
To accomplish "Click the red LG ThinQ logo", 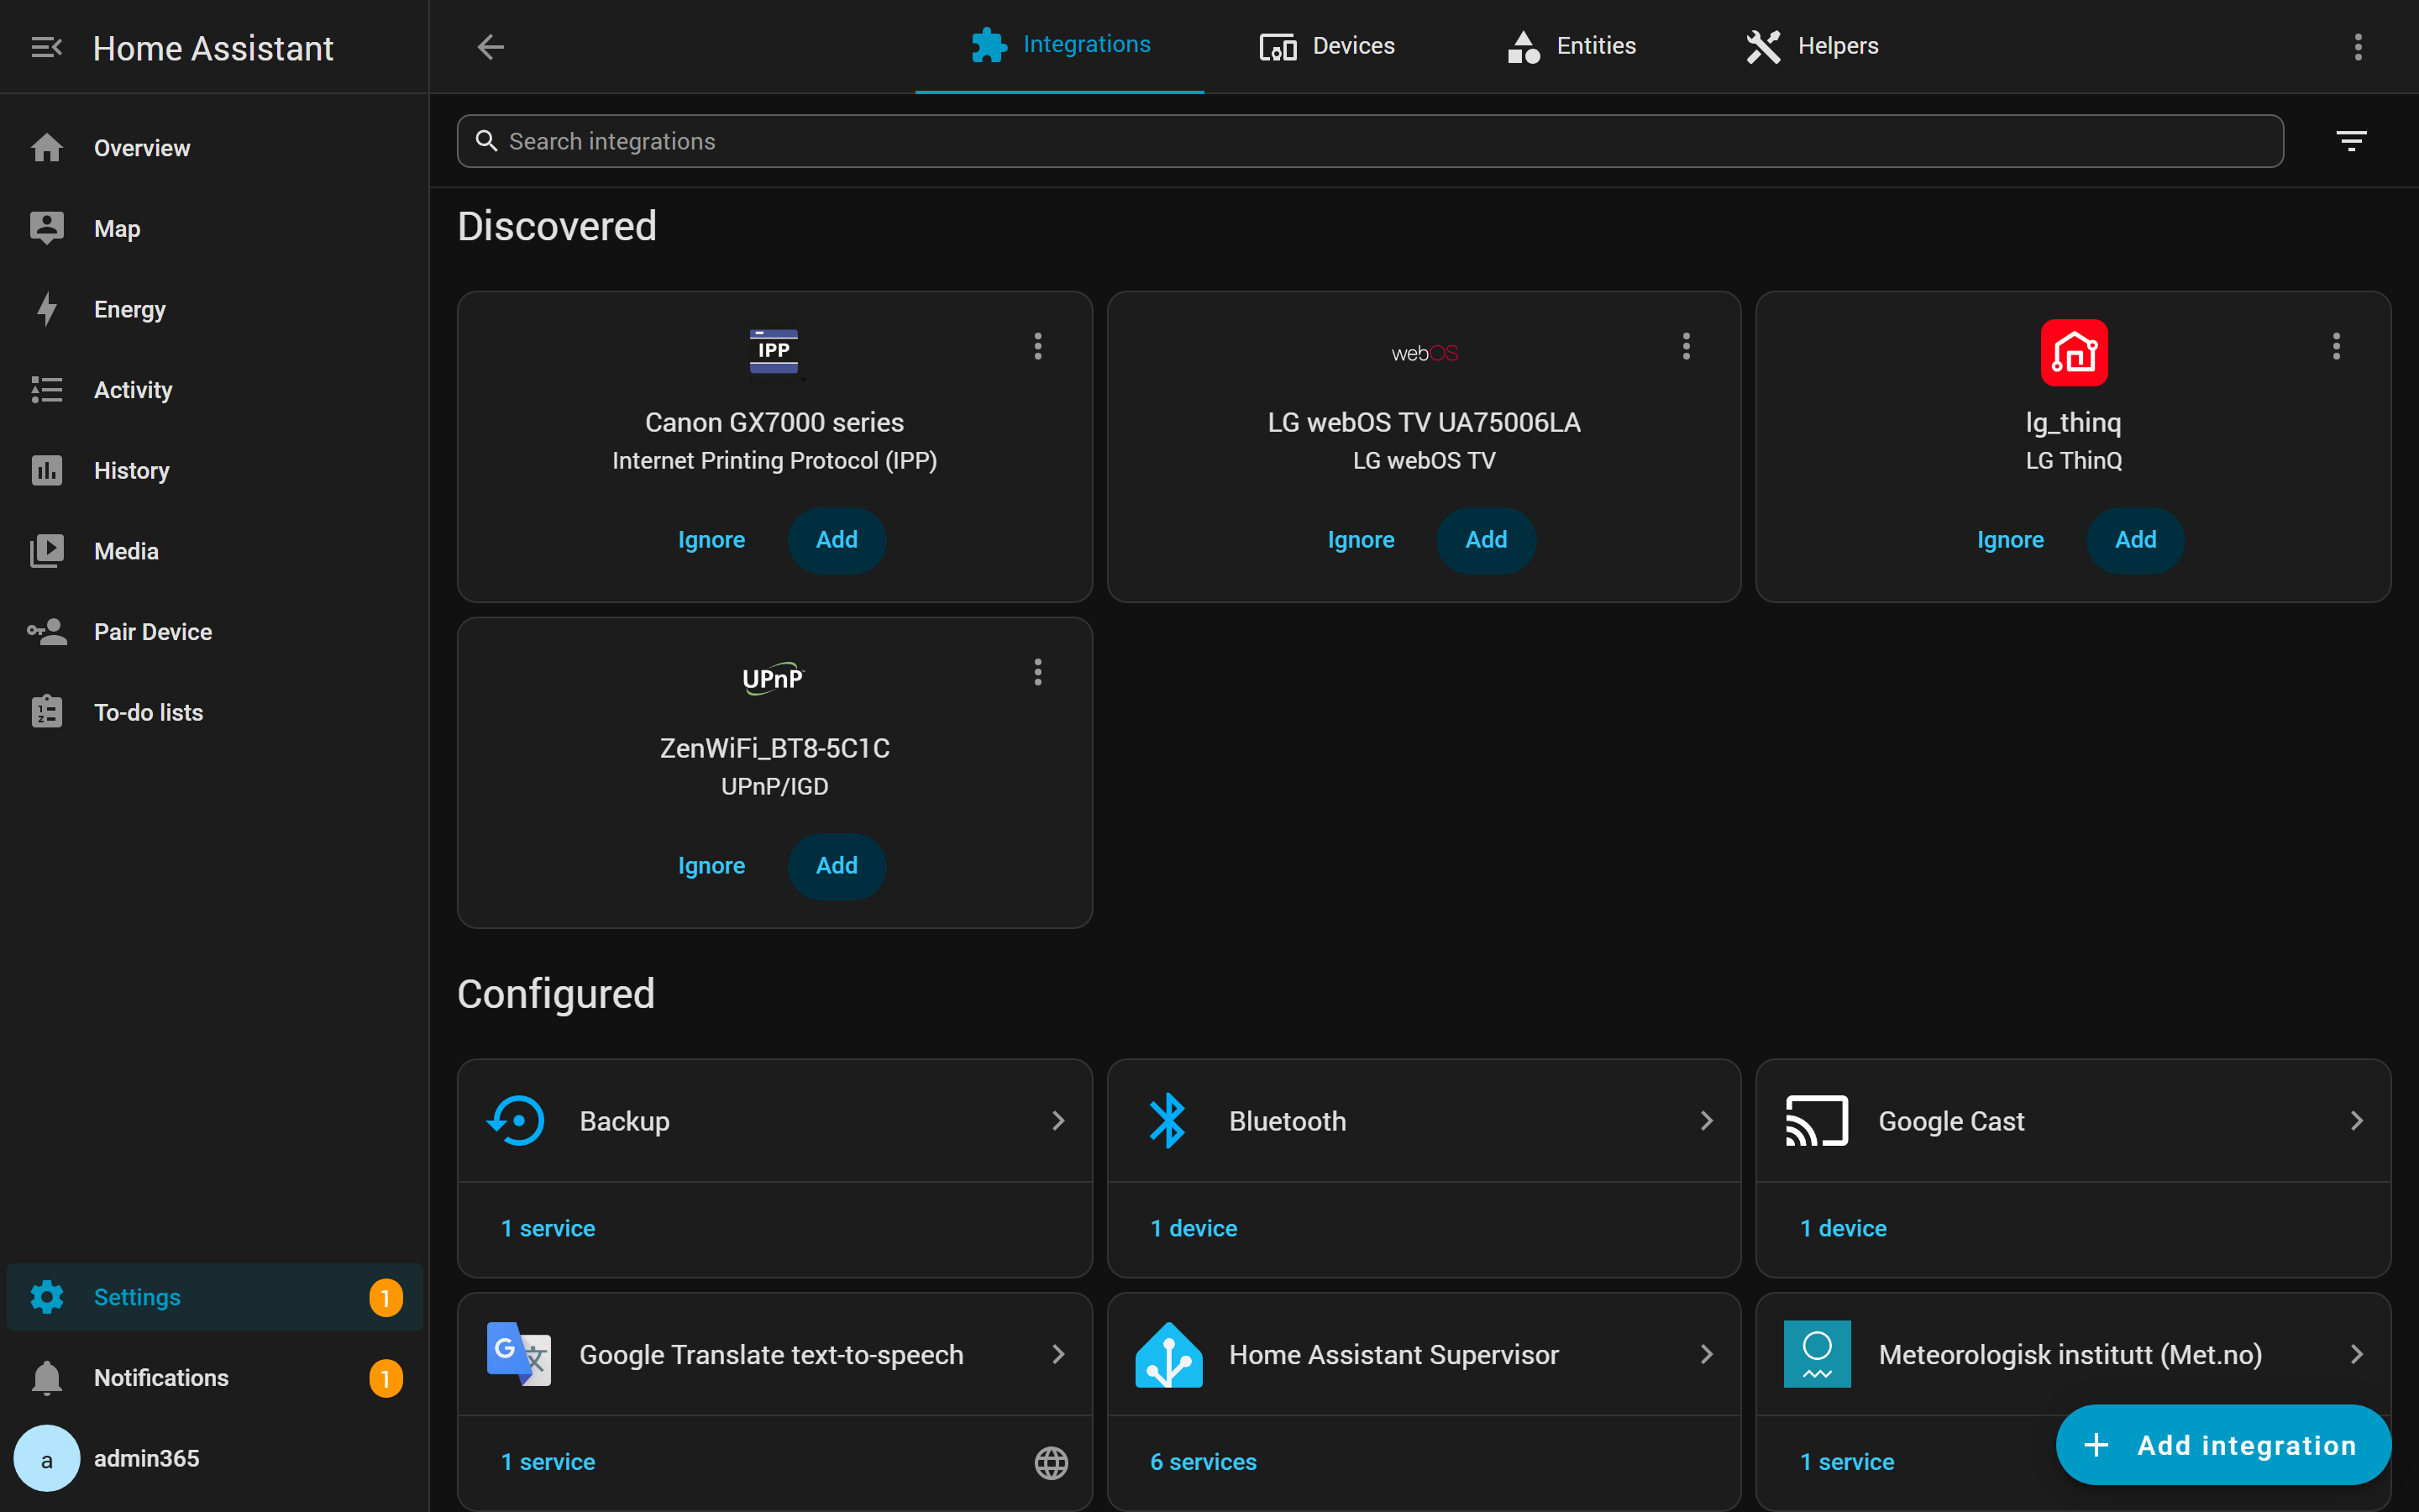I will [2074, 353].
